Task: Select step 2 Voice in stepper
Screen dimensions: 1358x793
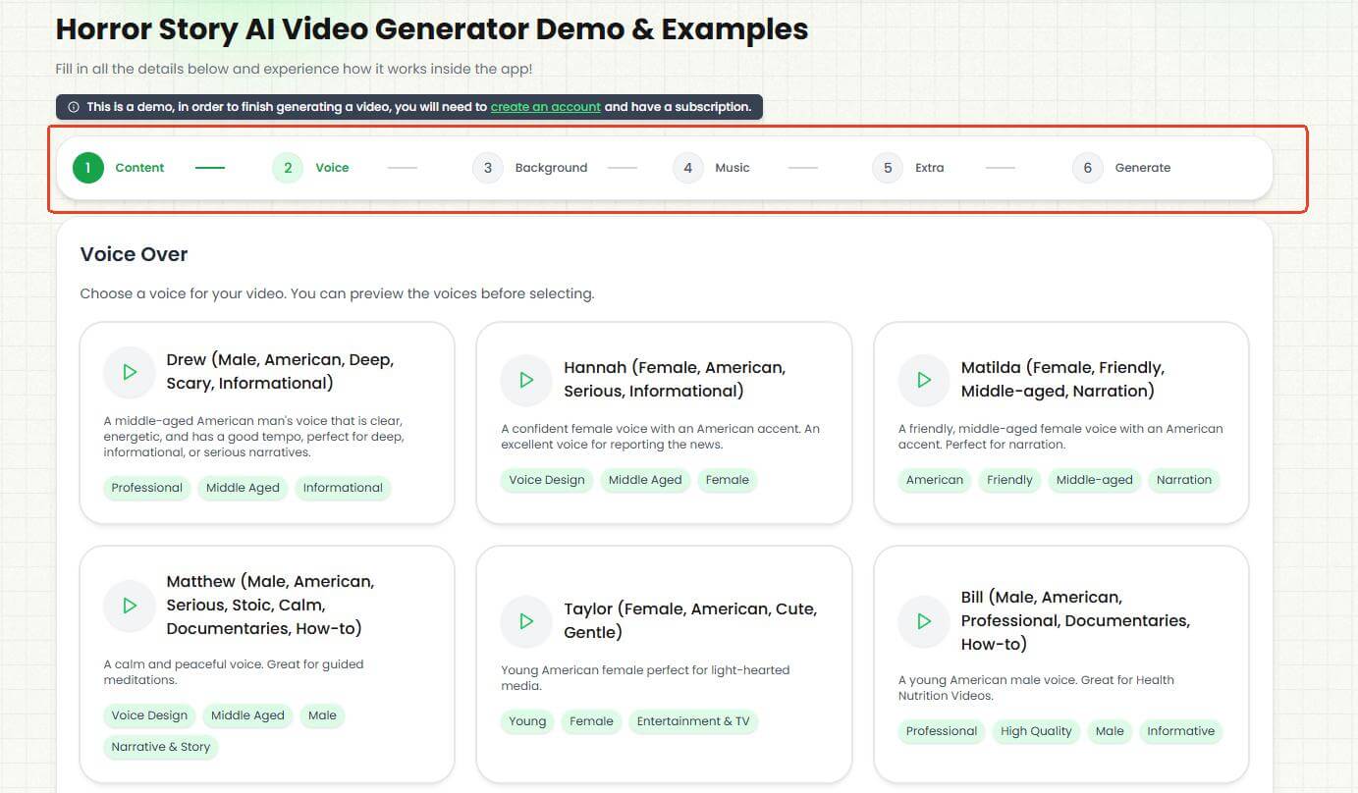Action: (x=288, y=168)
